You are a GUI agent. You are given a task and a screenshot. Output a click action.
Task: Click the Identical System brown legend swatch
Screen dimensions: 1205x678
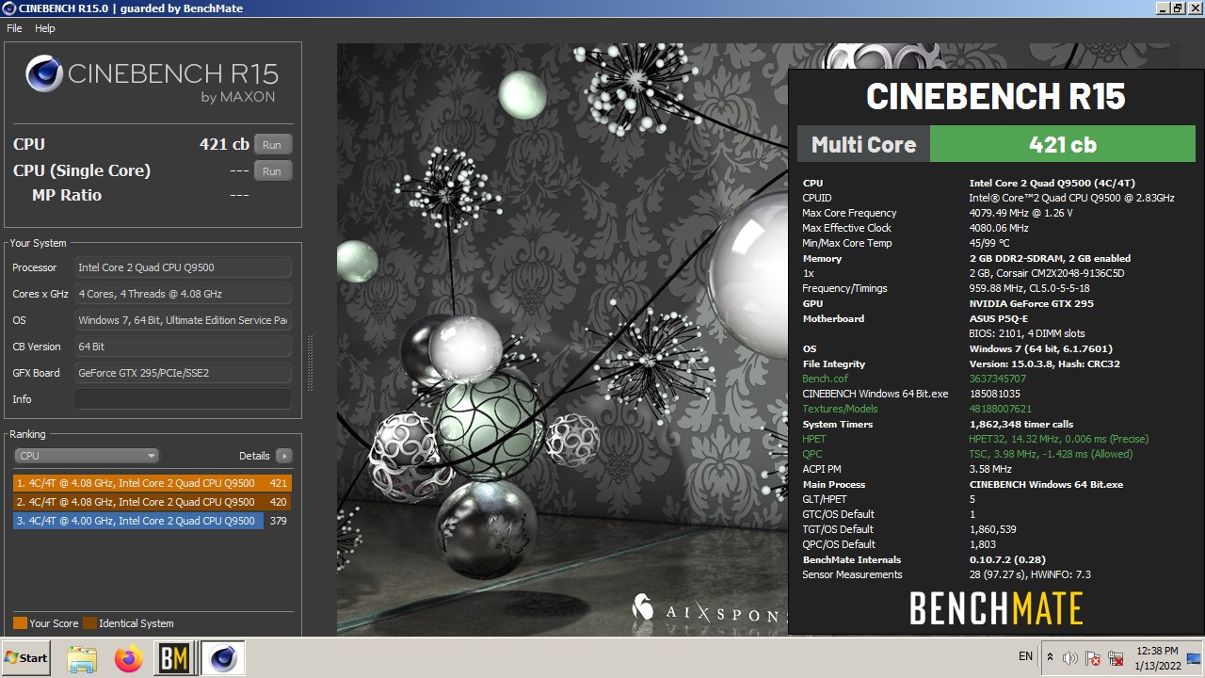[89, 623]
